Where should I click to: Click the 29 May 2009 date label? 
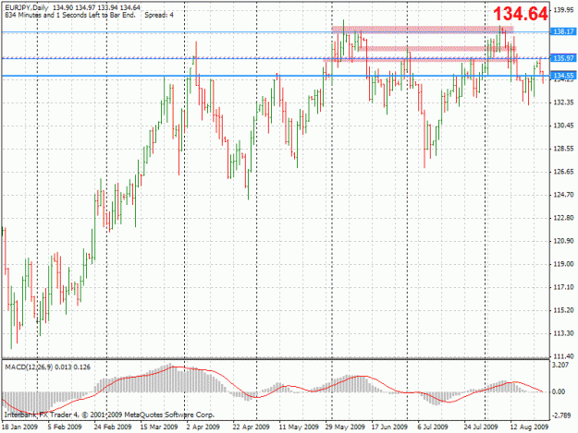click(345, 427)
